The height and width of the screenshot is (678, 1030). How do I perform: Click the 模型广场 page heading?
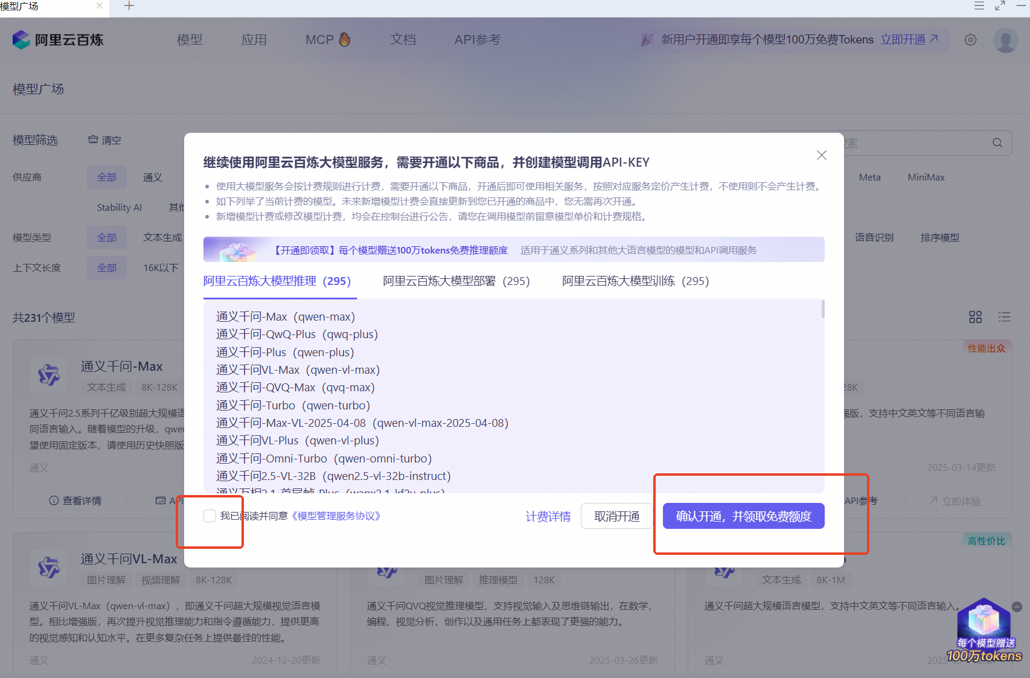click(39, 89)
